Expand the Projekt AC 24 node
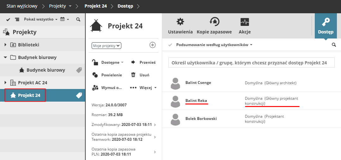341x160 pixels. [x=5, y=82]
